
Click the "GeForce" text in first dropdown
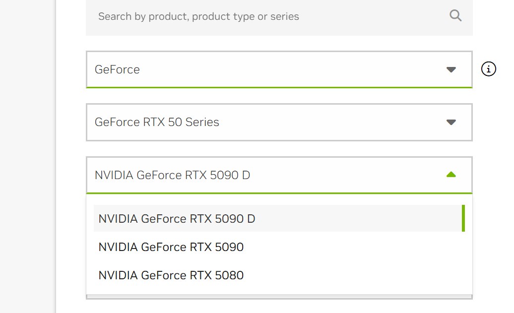pos(117,69)
